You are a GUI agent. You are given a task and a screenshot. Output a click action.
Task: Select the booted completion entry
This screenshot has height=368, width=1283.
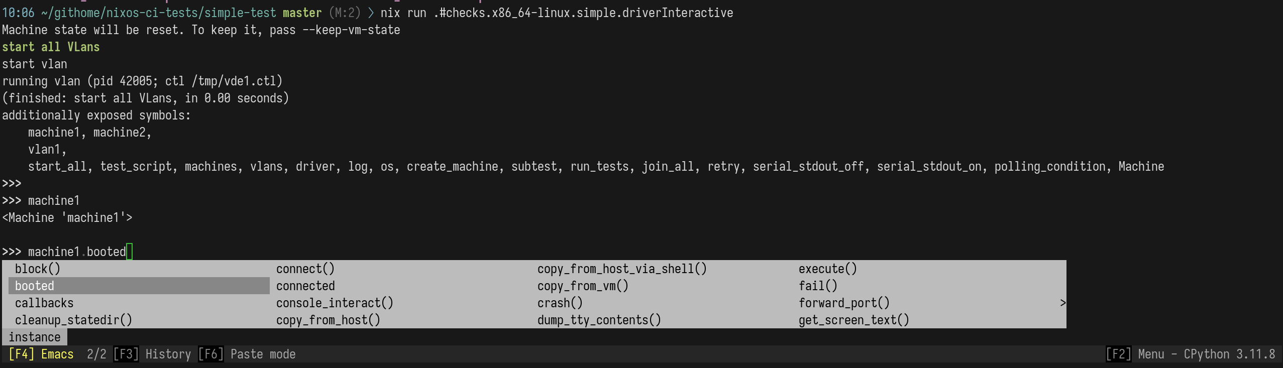coord(34,286)
